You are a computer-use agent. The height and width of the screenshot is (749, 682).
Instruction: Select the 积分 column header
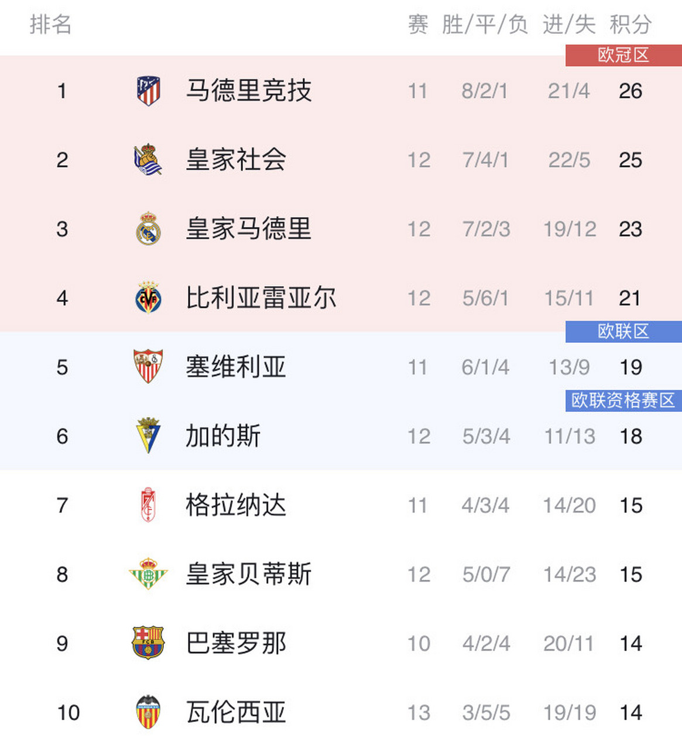[x=630, y=25]
